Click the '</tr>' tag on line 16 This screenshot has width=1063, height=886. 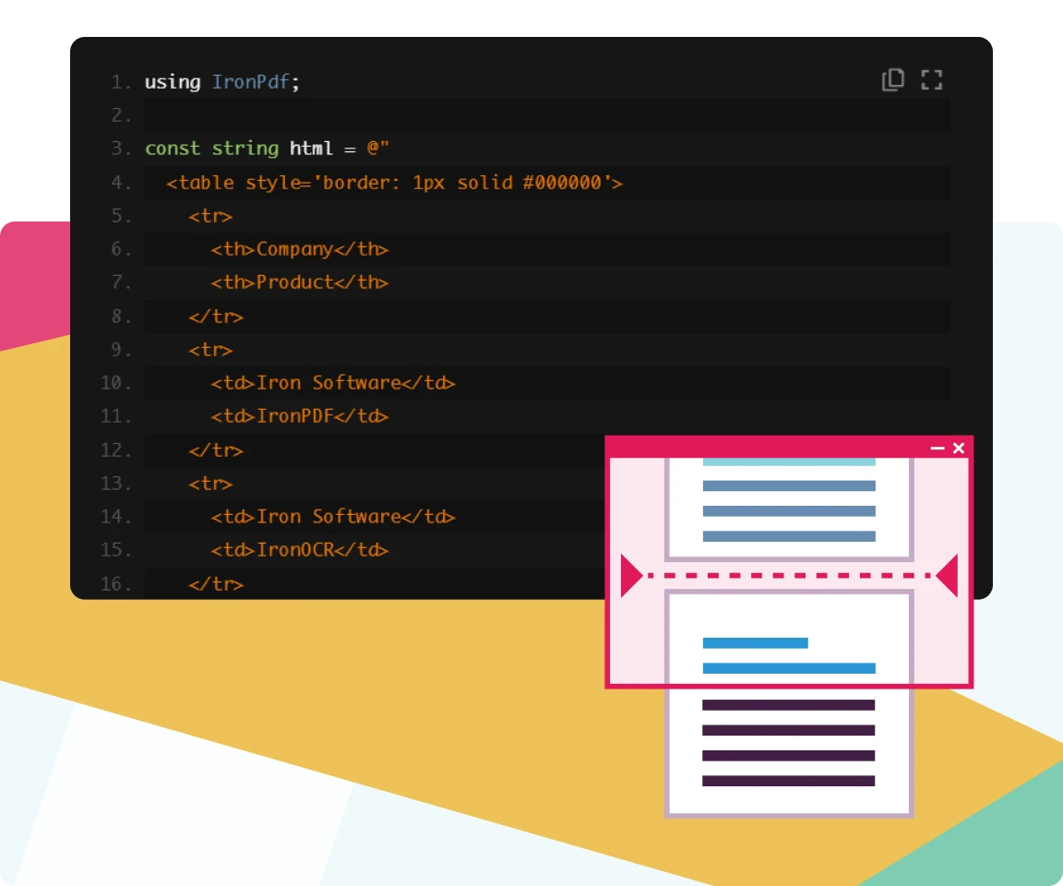point(216,583)
